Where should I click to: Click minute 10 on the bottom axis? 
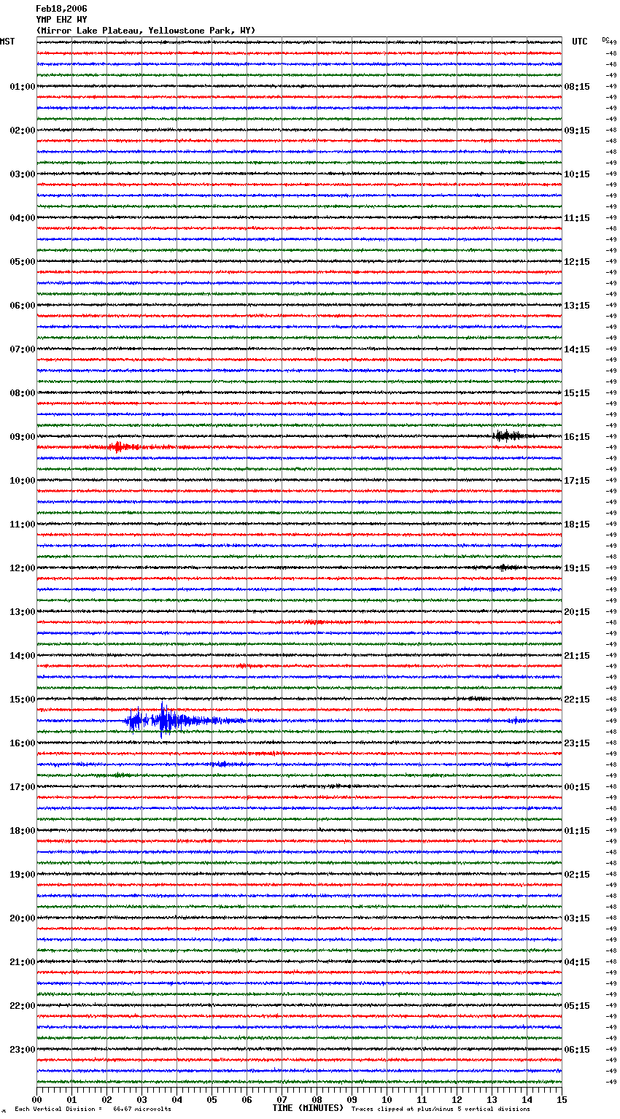coord(387,1099)
